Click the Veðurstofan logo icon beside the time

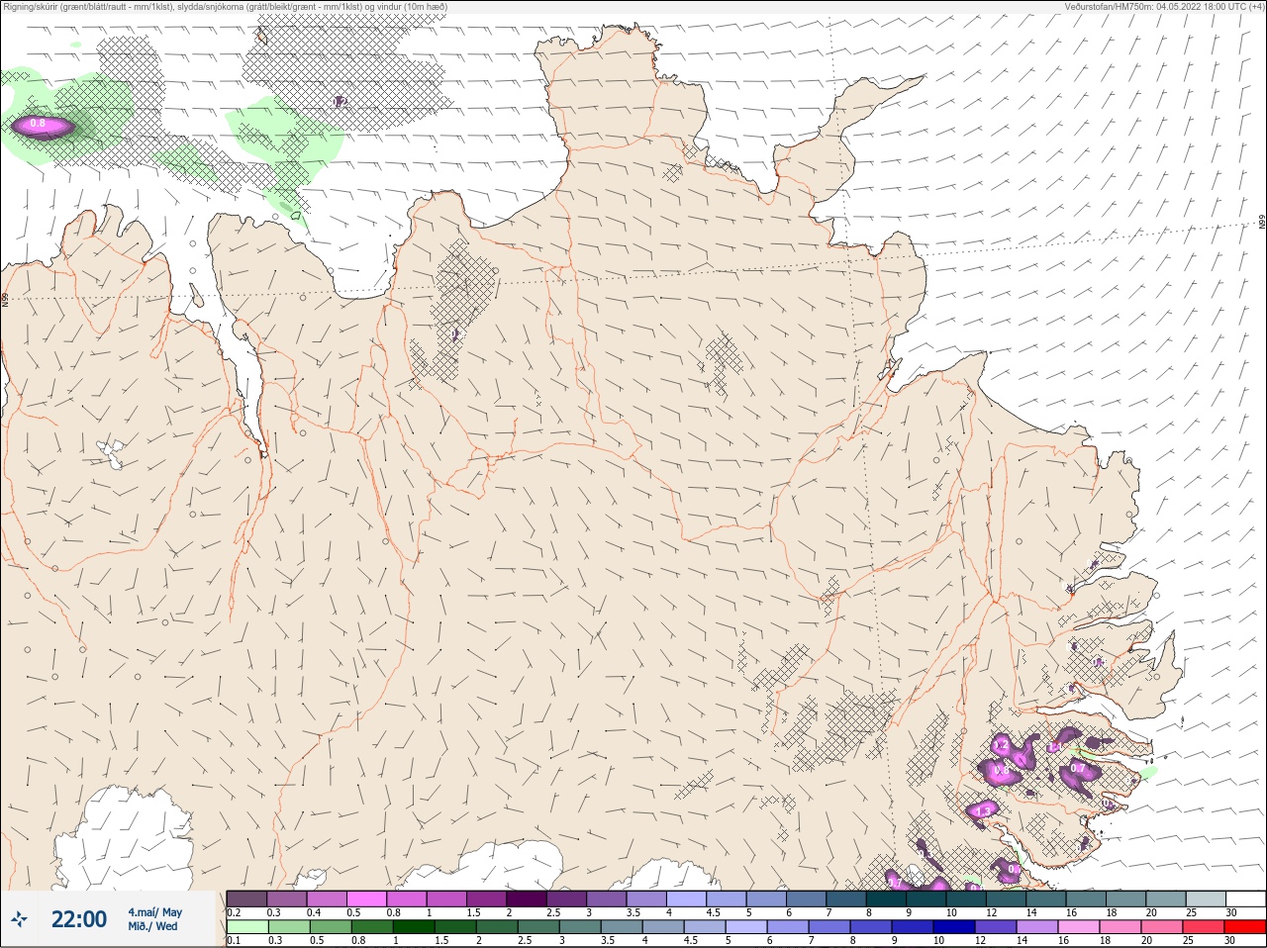tap(19, 919)
